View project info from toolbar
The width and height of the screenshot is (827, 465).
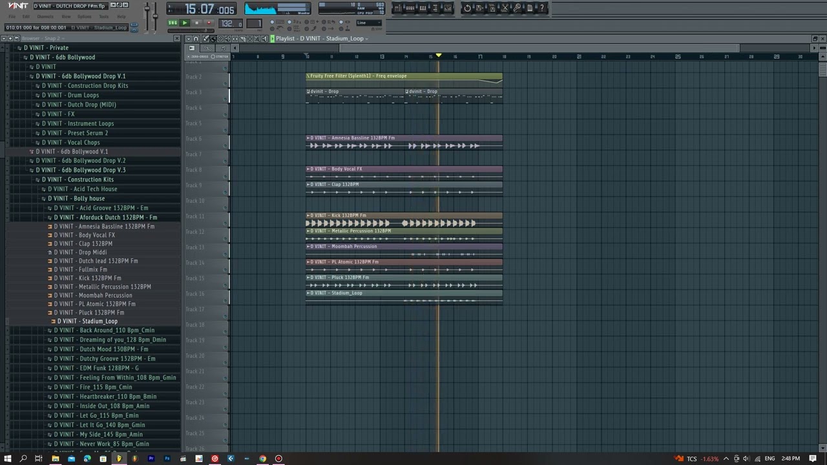click(529, 8)
